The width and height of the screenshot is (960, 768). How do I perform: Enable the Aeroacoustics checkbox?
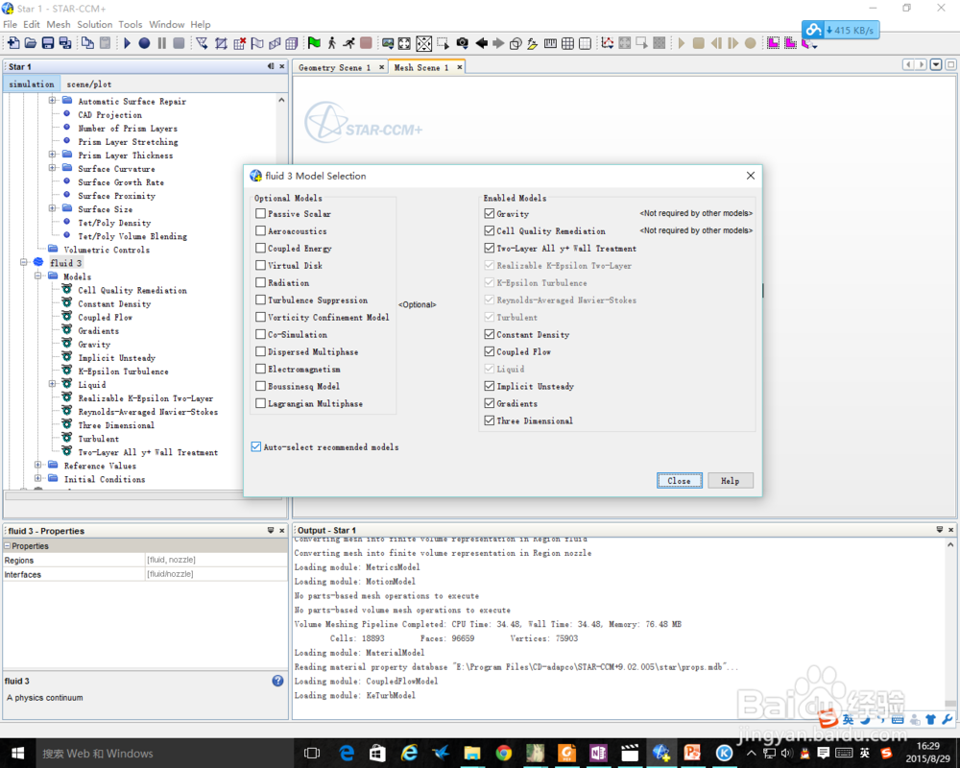[x=261, y=230]
